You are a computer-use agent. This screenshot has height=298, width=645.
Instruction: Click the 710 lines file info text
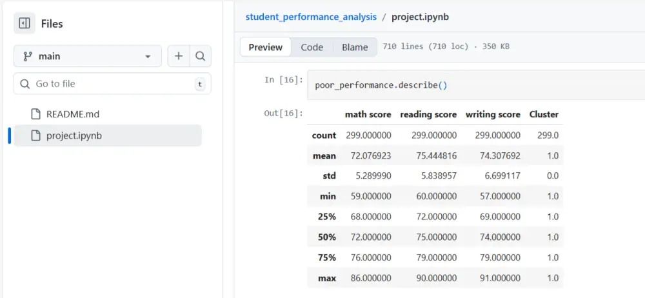click(x=446, y=46)
